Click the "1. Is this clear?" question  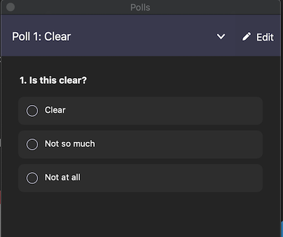click(53, 80)
